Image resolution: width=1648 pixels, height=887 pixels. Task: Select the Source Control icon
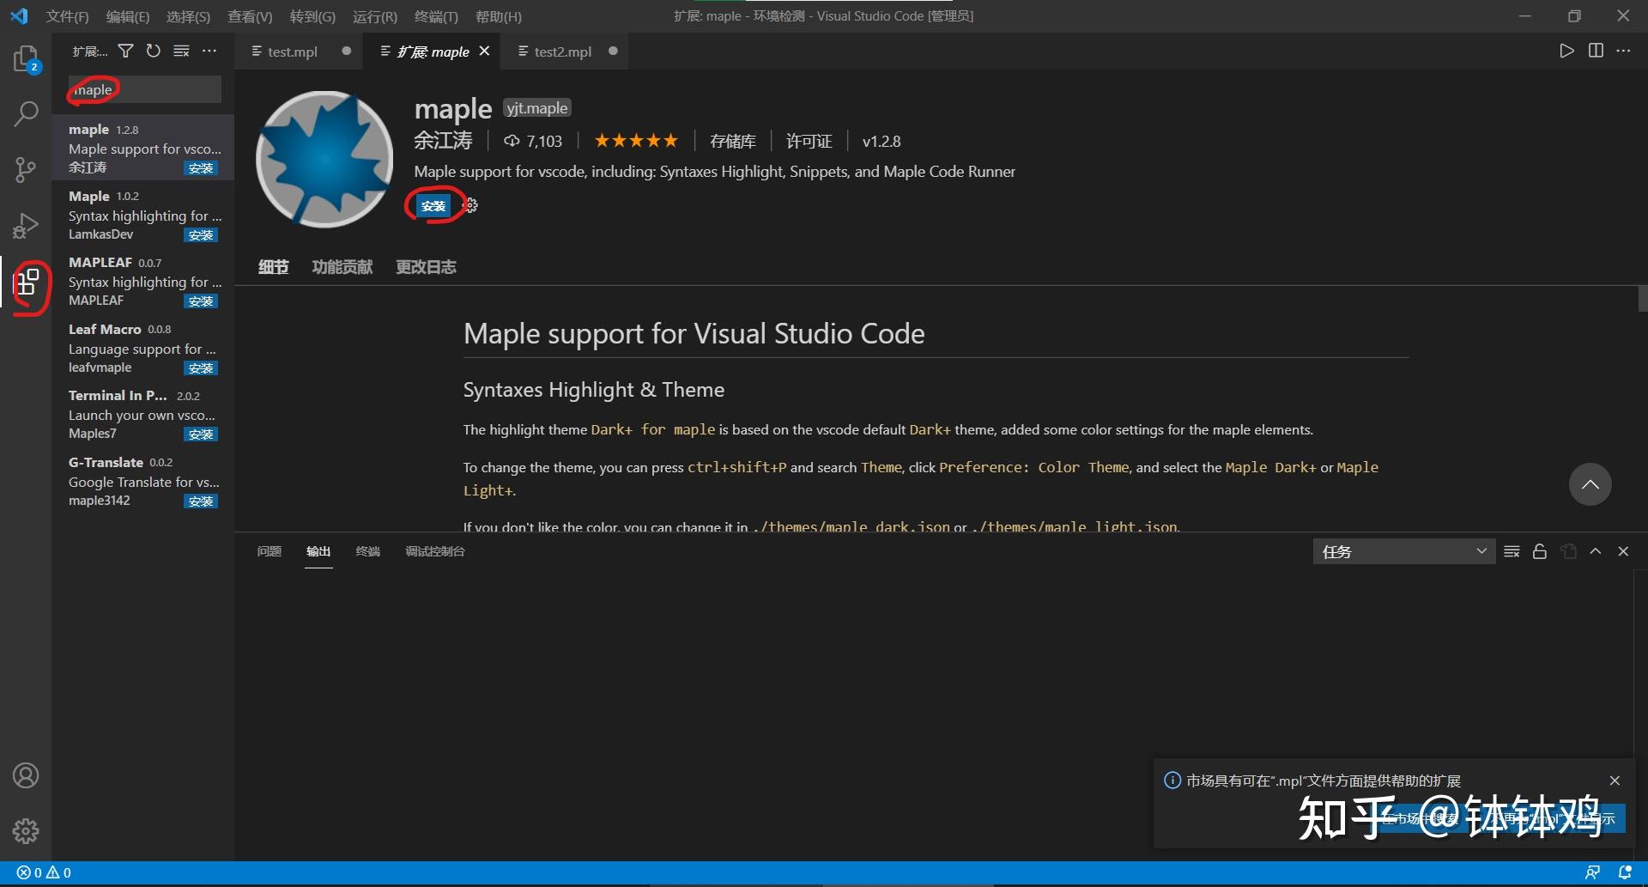coord(26,169)
